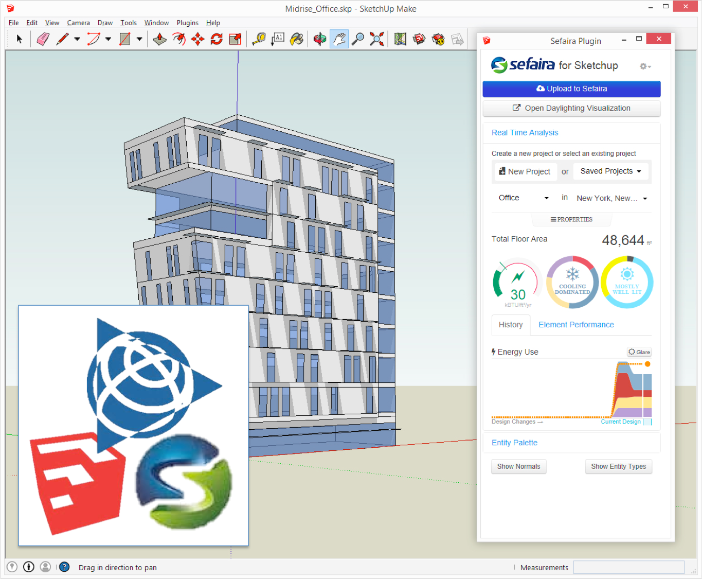Screen dimensions: 702x579
Task: Activate the Offset tool
Action: point(179,39)
